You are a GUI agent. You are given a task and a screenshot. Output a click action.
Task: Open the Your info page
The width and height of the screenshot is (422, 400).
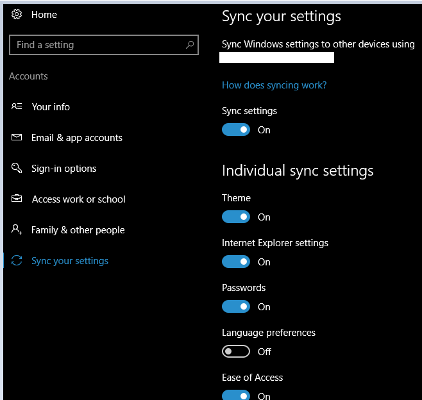click(51, 107)
